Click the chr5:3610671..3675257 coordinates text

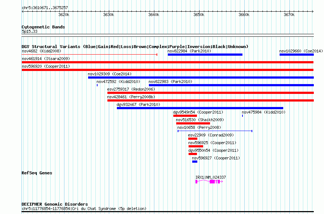[45, 8]
